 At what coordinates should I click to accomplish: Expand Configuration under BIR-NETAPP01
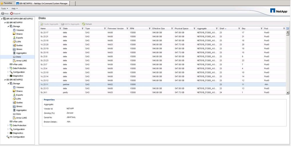pos(8,72)
